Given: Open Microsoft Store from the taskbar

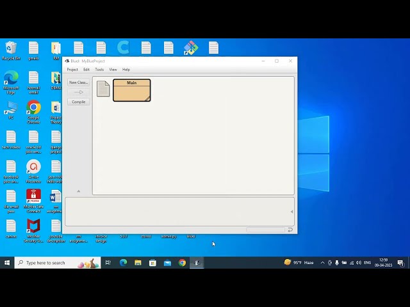Looking at the screenshot, I should tap(152, 263).
